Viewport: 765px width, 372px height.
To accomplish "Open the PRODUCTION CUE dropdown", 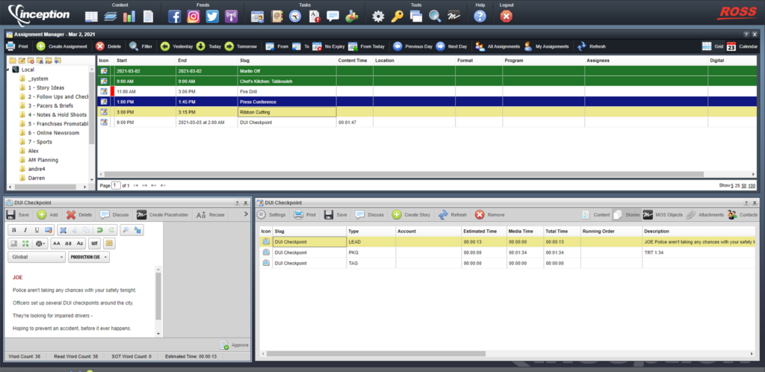I will [89, 257].
